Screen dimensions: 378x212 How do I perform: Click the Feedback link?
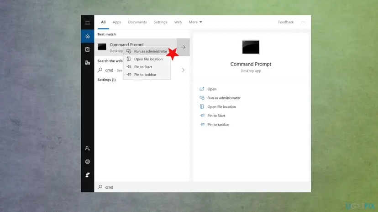coord(286,22)
